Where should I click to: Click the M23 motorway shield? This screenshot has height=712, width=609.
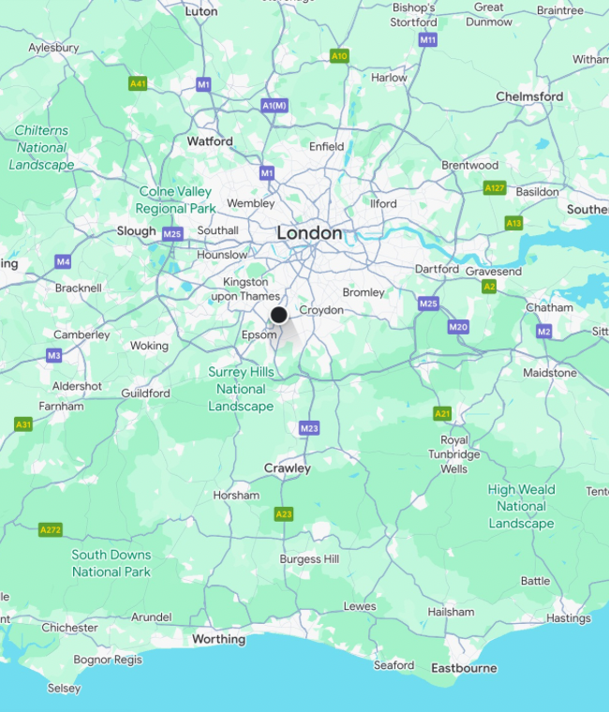[x=309, y=428]
